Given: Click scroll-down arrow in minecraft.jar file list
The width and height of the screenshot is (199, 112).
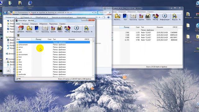Looking at the screenshot, I should tap(93, 76).
